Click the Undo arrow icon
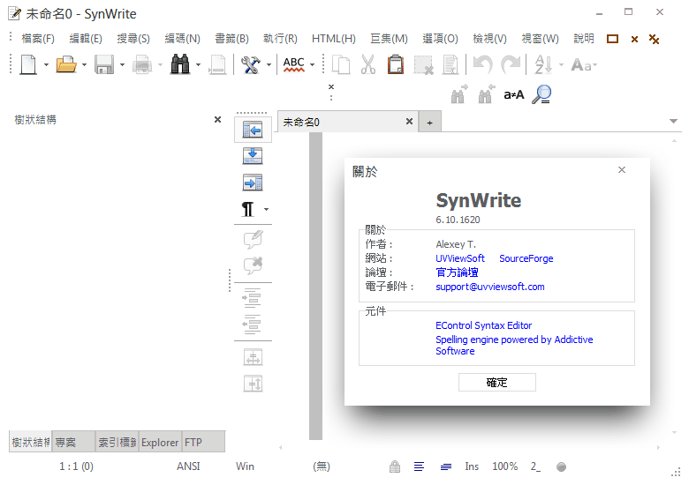The width and height of the screenshot is (689, 485). [483, 65]
